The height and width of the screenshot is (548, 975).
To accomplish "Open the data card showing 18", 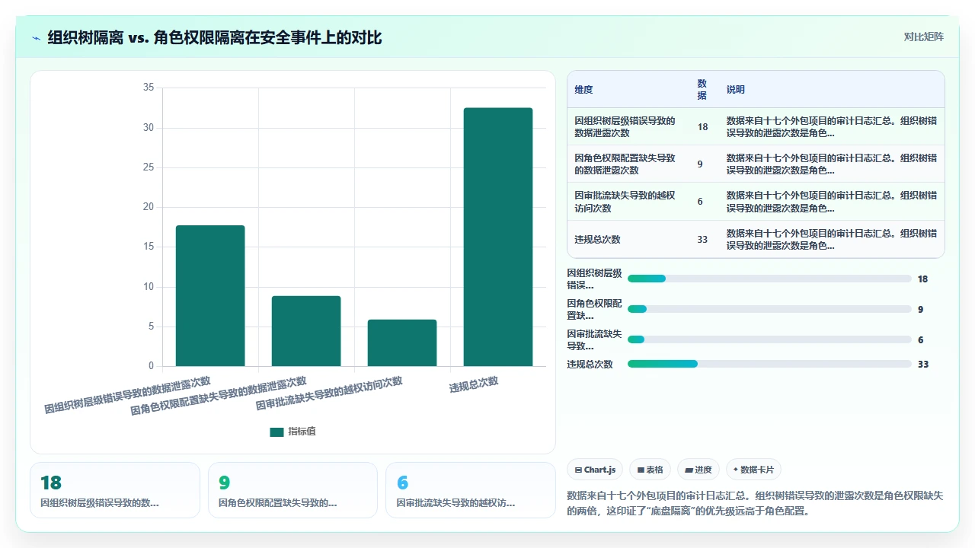I will [x=115, y=490].
